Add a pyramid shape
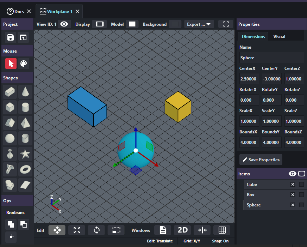Viewport: 307px width, 247px height. click(25, 123)
